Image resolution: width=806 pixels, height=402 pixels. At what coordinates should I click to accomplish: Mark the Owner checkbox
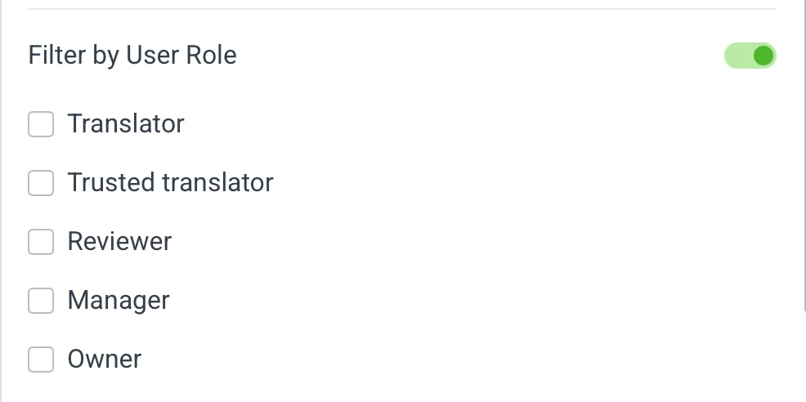[x=41, y=360]
